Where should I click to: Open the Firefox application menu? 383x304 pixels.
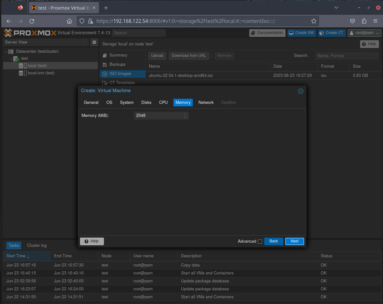tap(375, 21)
